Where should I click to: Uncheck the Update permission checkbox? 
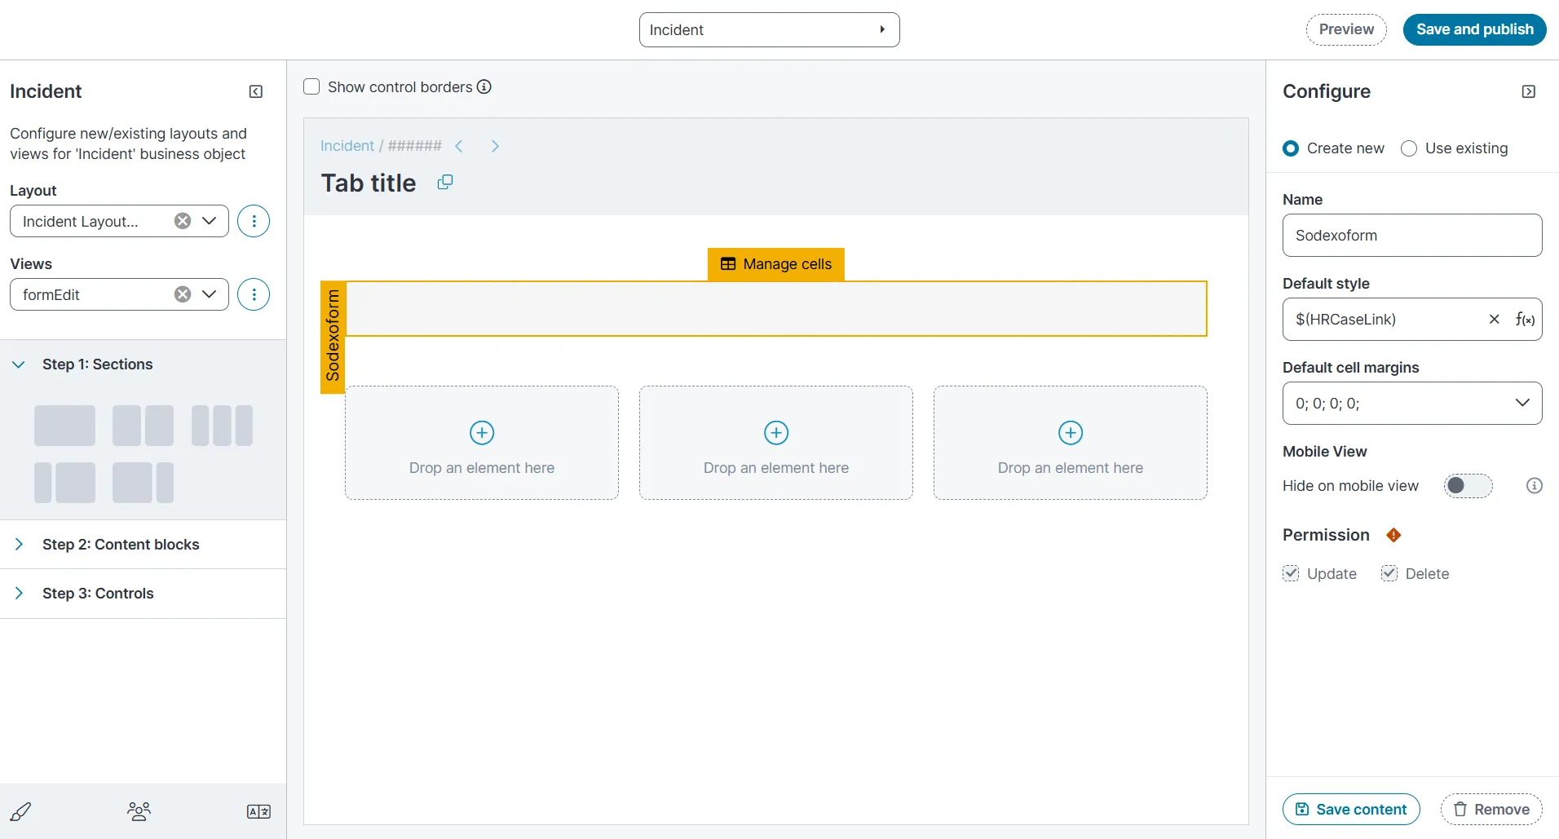click(x=1291, y=573)
